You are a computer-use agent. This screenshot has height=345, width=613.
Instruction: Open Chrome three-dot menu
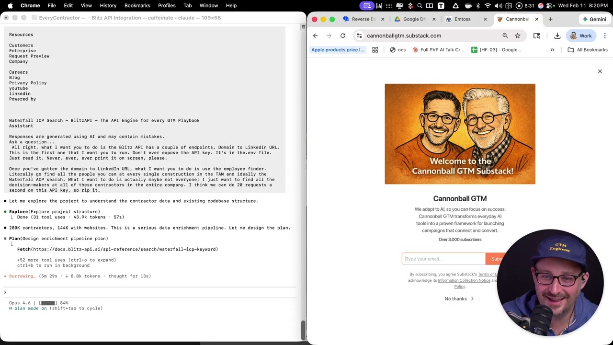[605, 35]
